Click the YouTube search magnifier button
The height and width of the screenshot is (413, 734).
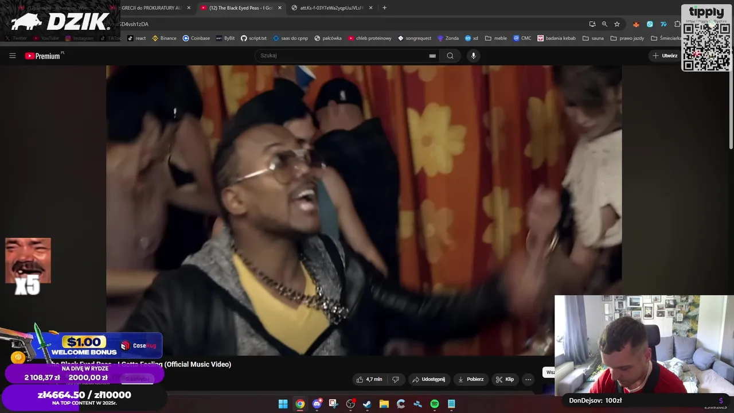coord(450,56)
